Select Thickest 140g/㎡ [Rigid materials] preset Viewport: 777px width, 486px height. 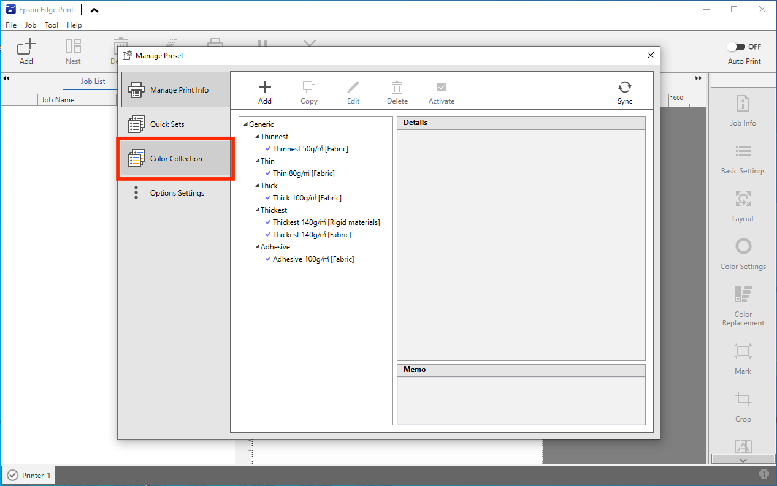(x=326, y=222)
